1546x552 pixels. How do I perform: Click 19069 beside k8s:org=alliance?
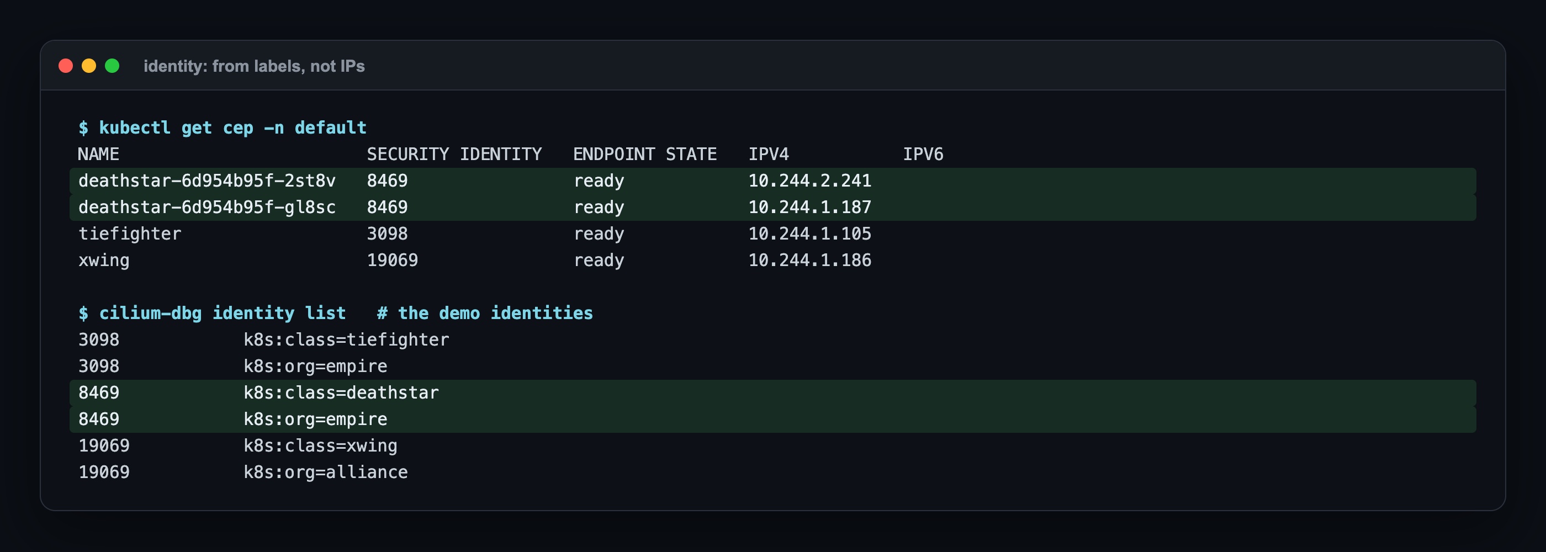[x=104, y=471]
